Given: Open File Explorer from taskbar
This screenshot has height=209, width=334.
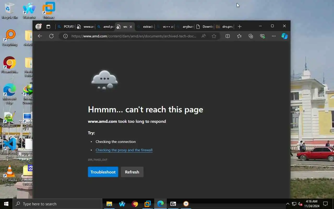Looking at the screenshot, I should (109, 204).
